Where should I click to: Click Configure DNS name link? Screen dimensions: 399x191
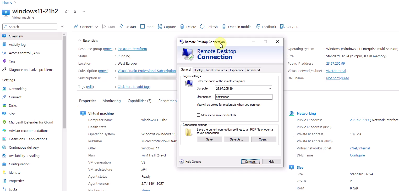coord(357,155)
